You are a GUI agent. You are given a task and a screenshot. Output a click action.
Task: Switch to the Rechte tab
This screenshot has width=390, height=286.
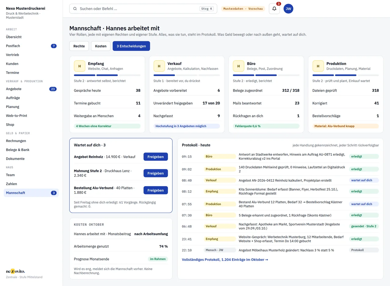[x=79, y=46]
